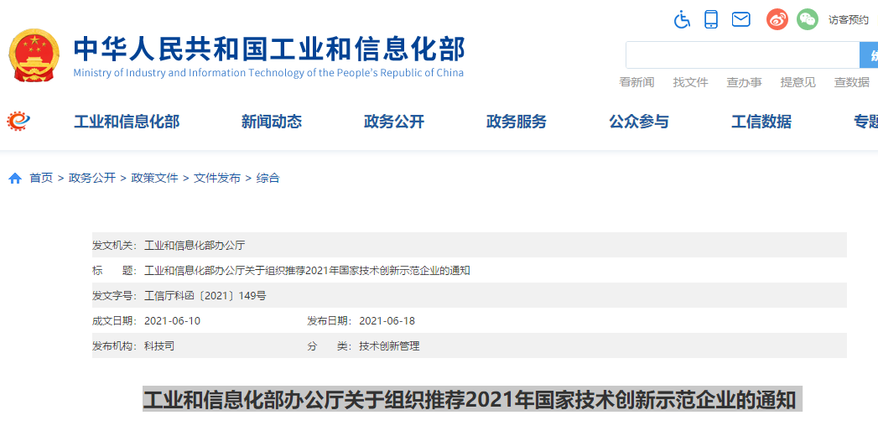The width and height of the screenshot is (878, 436).
Task: Select 公众参与 in main navigation
Action: [x=639, y=122]
